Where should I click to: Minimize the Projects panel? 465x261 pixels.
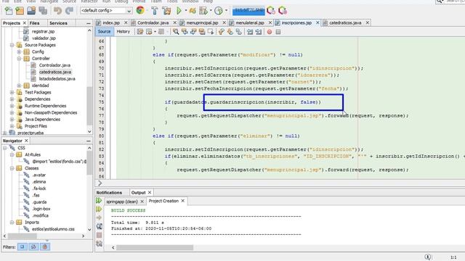[x=89, y=23]
